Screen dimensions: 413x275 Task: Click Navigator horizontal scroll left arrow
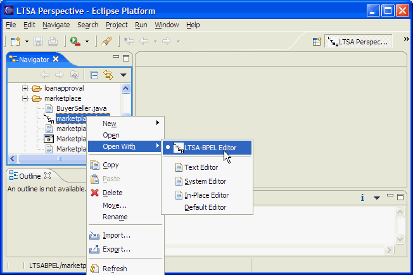(x=13, y=158)
